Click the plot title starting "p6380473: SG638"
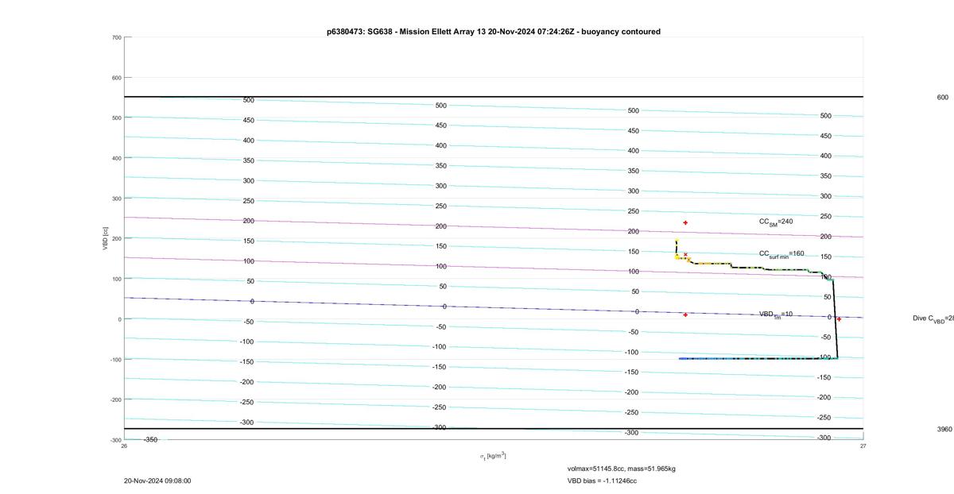 (493, 32)
